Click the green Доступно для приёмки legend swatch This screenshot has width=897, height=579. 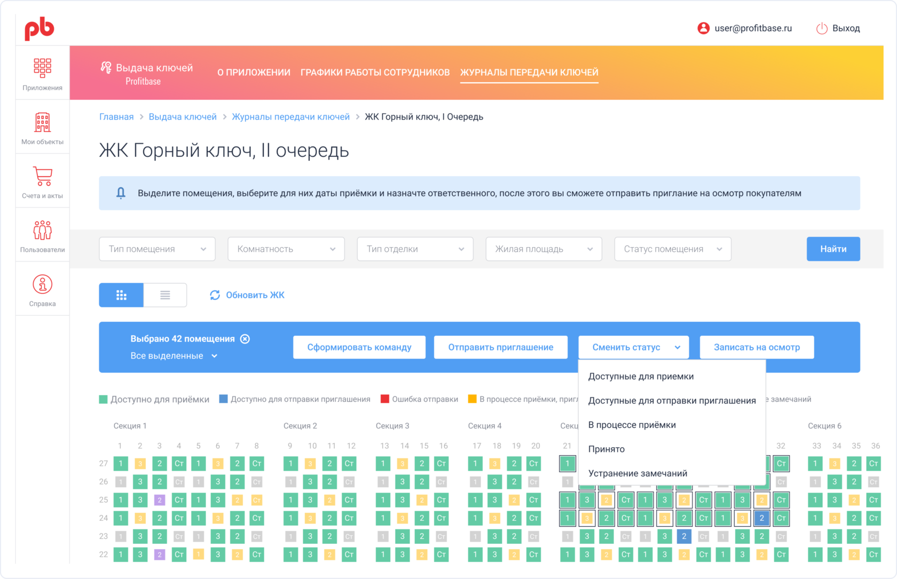tap(104, 400)
